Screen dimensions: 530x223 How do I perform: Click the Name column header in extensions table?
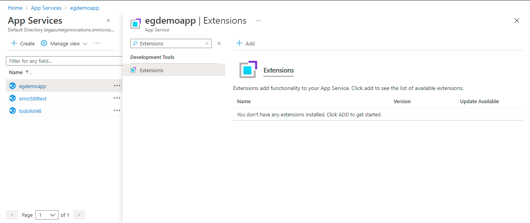(x=244, y=101)
